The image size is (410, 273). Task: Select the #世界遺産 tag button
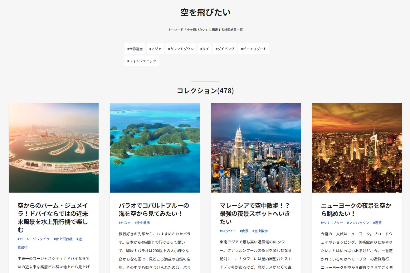[135, 49]
